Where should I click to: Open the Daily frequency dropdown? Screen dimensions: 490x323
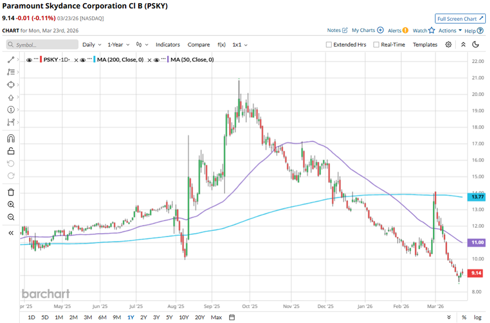tap(91, 45)
